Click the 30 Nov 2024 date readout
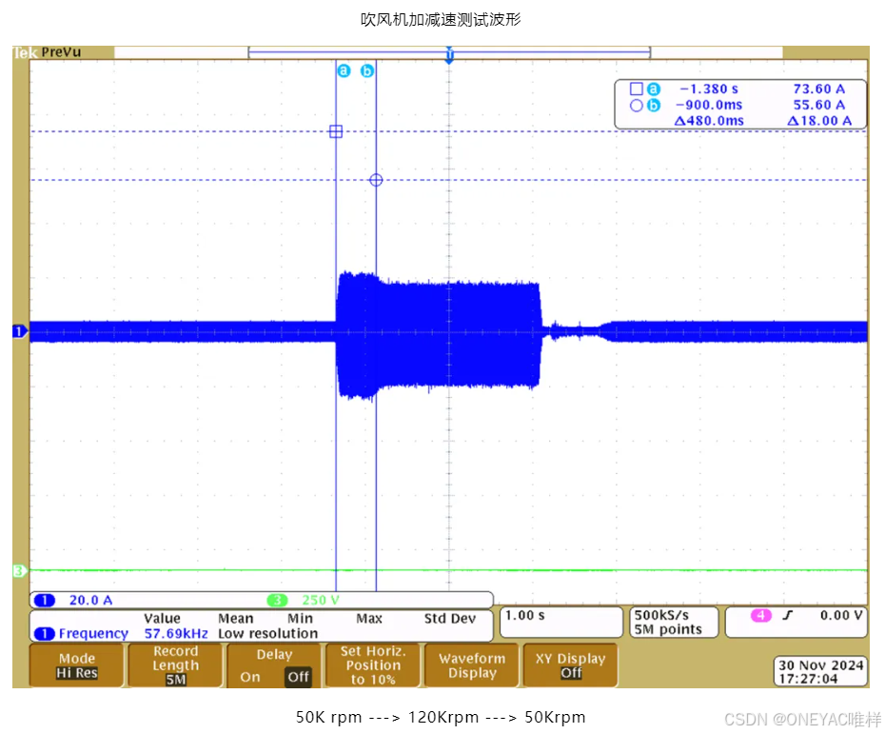Image resolution: width=885 pixels, height=734 pixels. 821,665
